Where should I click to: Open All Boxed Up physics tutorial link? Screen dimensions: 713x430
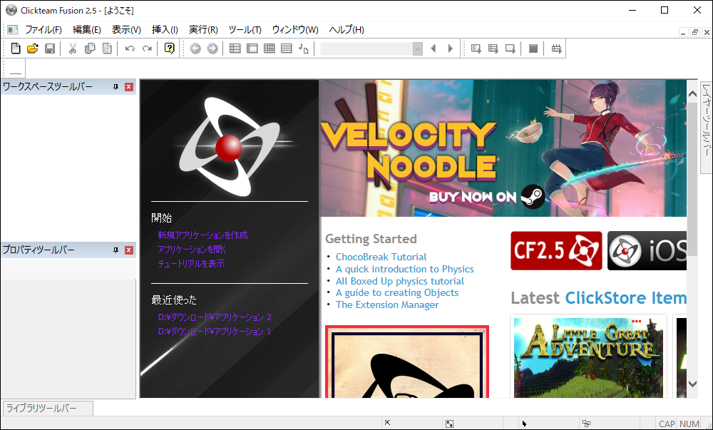(x=400, y=282)
